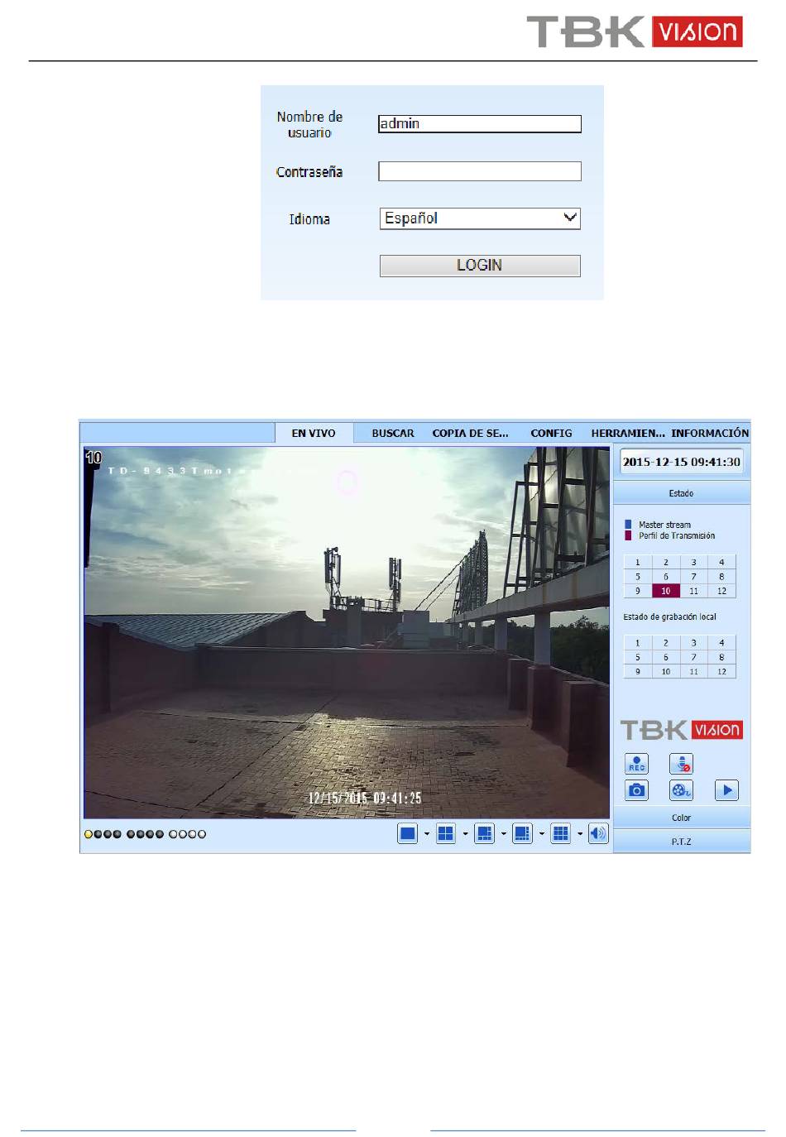The height and width of the screenshot is (1137, 786).
Task: Focus the Nombre de usuario field
Action: click(x=480, y=124)
